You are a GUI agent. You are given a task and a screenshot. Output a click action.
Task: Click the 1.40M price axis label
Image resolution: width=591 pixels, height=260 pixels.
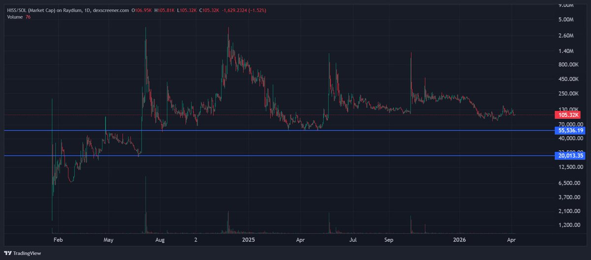pyautogui.click(x=565, y=51)
